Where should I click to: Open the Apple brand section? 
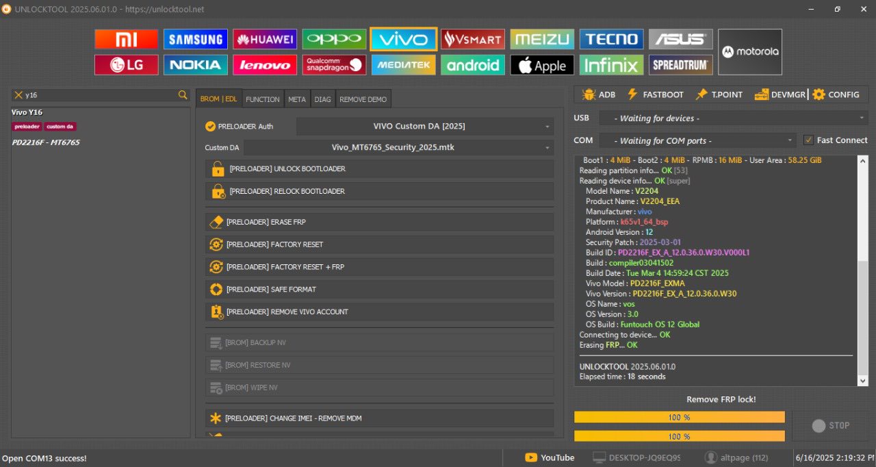pos(542,65)
